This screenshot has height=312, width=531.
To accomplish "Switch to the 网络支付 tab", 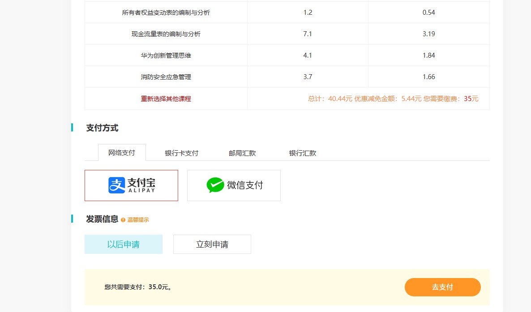I will coord(122,152).
